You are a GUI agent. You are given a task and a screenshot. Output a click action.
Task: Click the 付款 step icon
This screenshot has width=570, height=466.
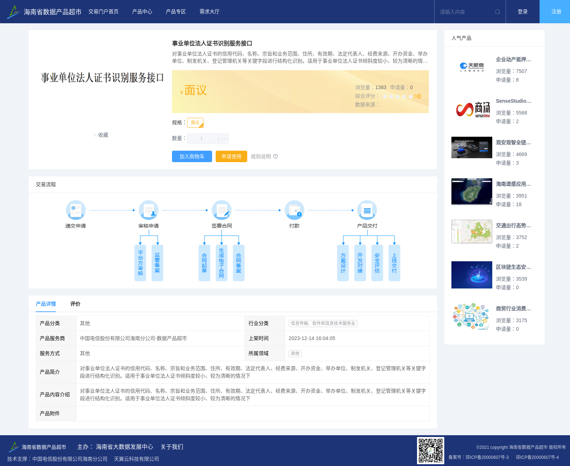point(294,210)
